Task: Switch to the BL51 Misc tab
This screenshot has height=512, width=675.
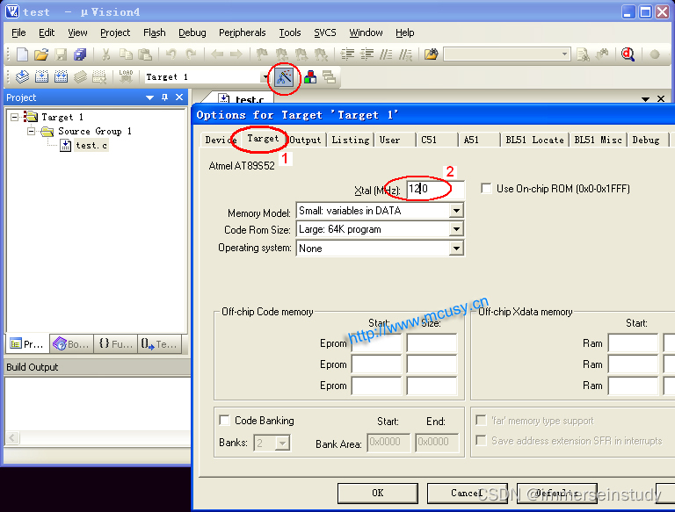Action: 598,140
